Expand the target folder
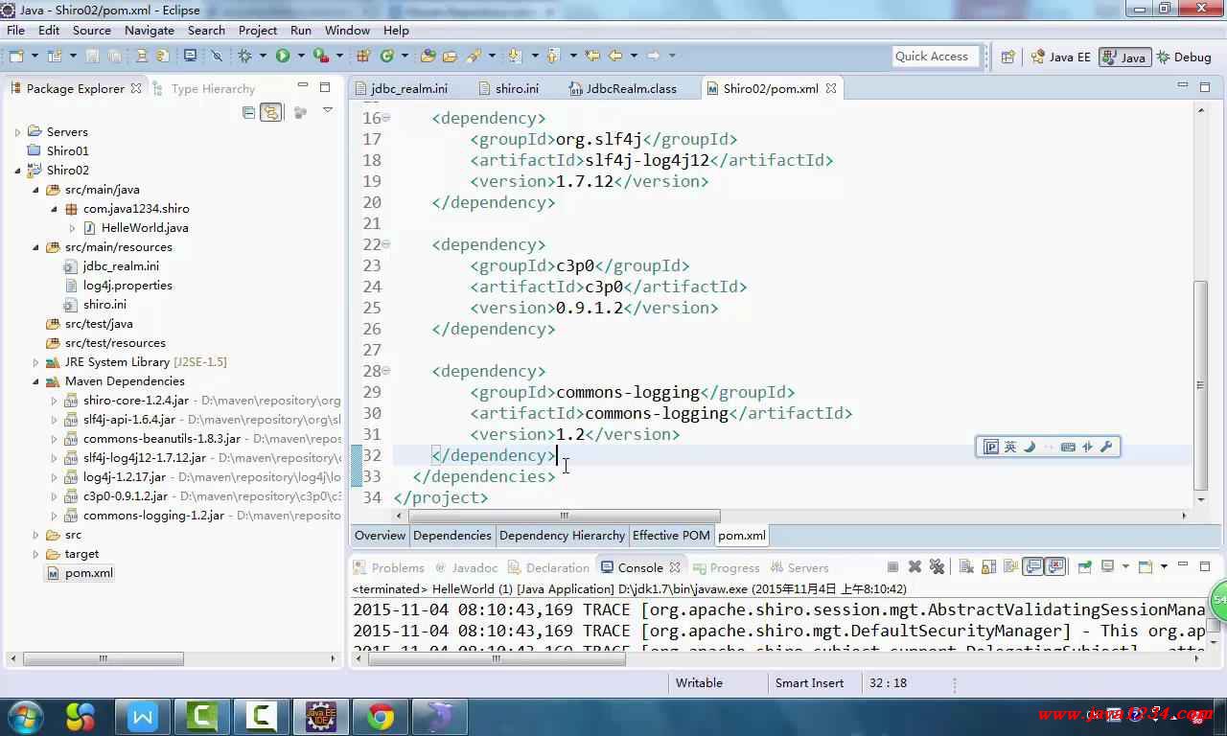Screen dimensions: 1227x736 [36, 554]
